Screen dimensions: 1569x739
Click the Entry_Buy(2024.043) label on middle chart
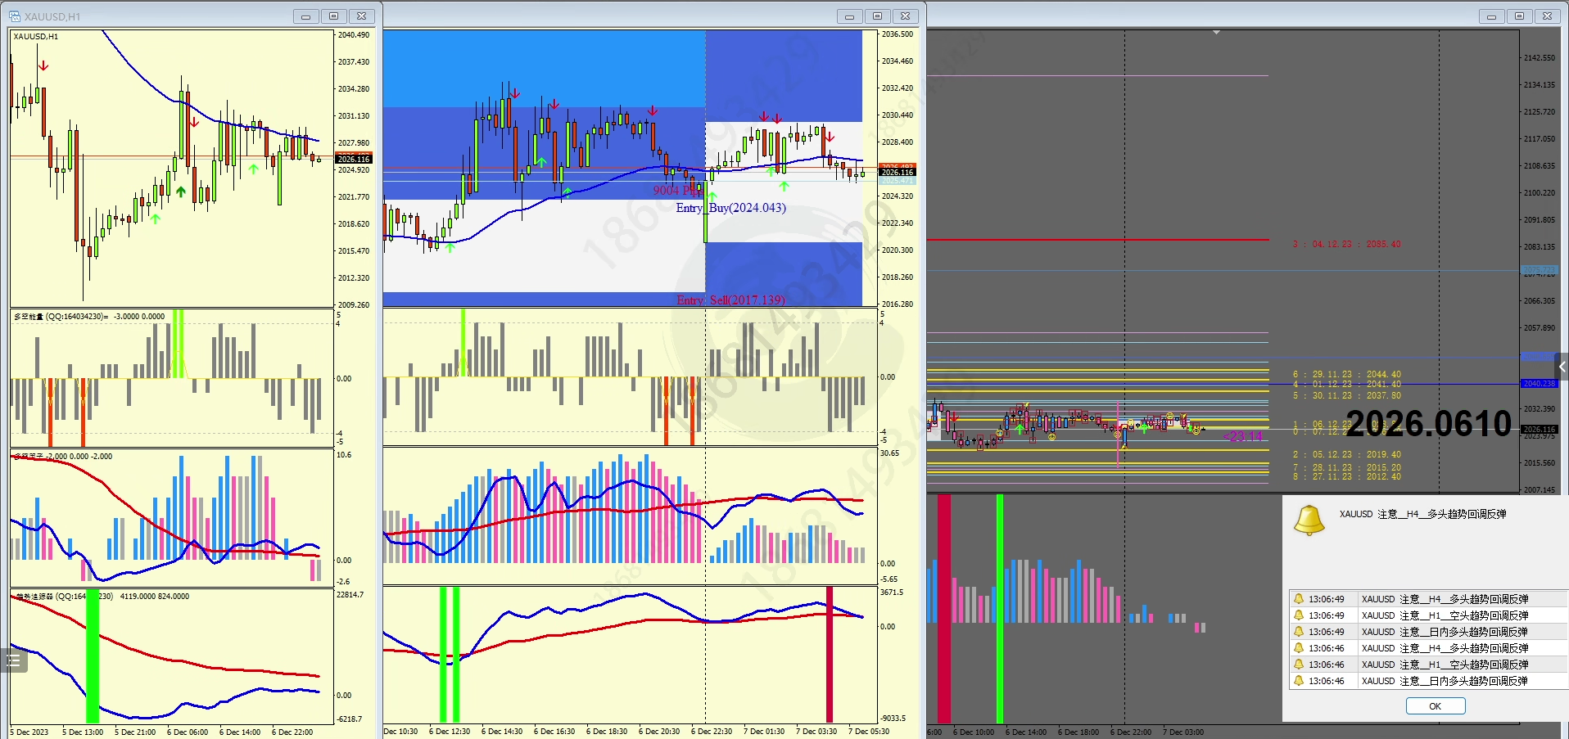pyautogui.click(x=730, y=208)
